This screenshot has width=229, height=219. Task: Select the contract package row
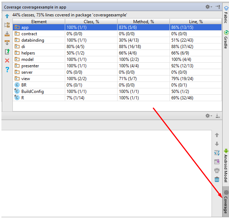(117, 34)
